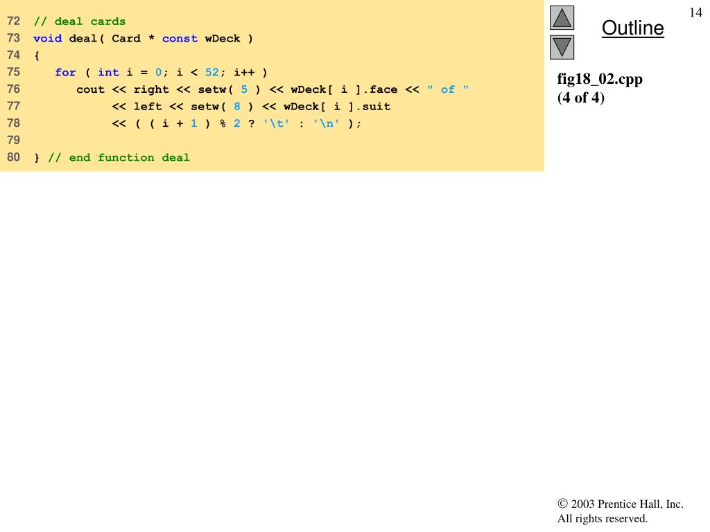Click the '(4 of 4)' page indicator
The height and width of the screenshot is (532, 710).
coord(581,98)
